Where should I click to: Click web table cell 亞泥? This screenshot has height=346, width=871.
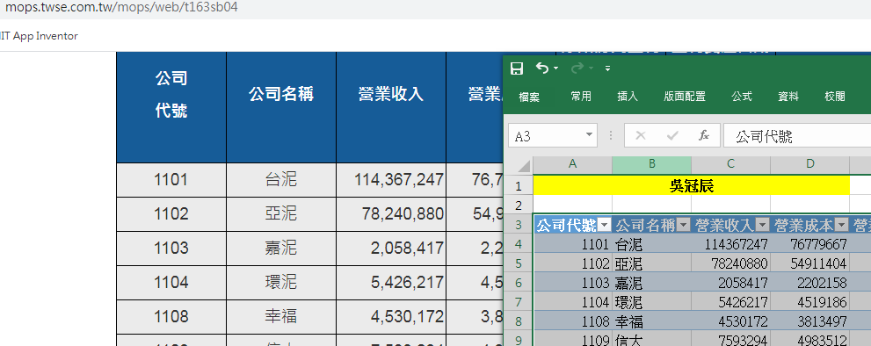click(281, 213)
